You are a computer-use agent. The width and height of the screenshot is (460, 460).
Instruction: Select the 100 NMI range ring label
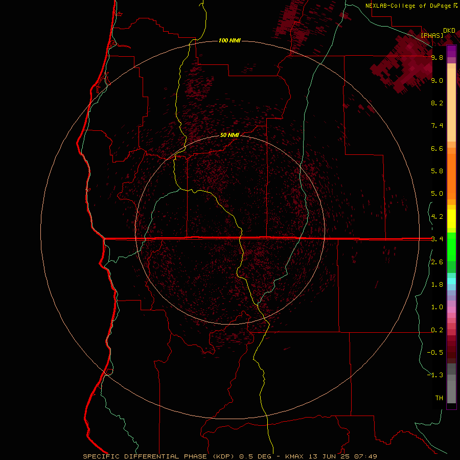click(x=229, y=40)
